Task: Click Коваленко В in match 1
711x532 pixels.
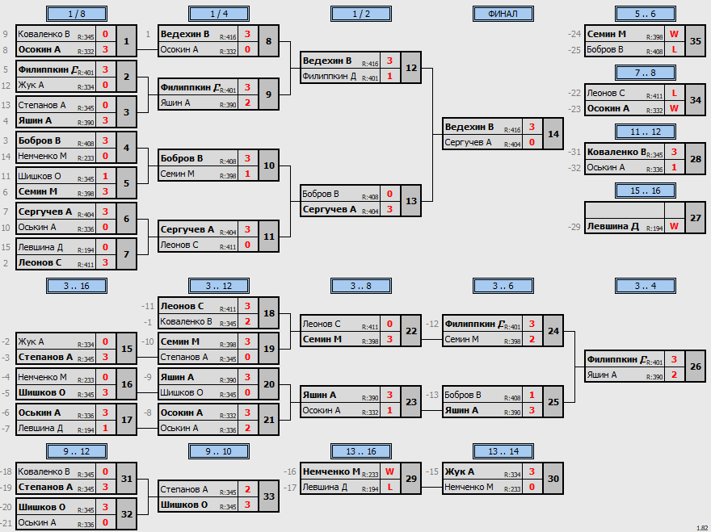Action: (x=44, y=34)
